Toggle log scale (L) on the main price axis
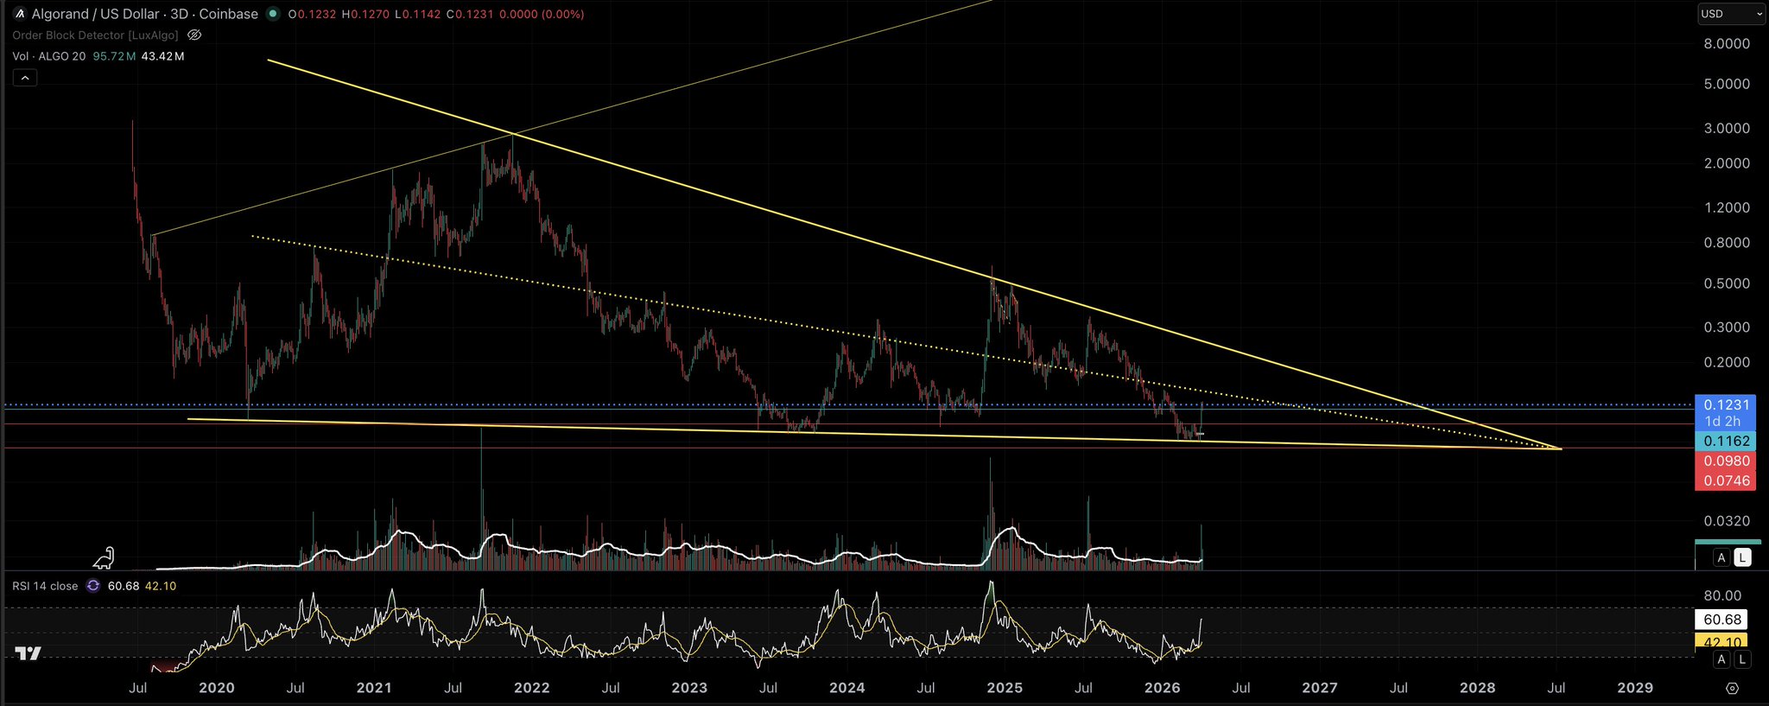This screenshot has height=706, width=1769. (1742, 557)
